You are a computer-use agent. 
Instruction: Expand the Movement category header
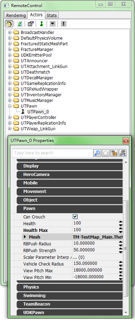pyautogui.click(x=70, y=192)
